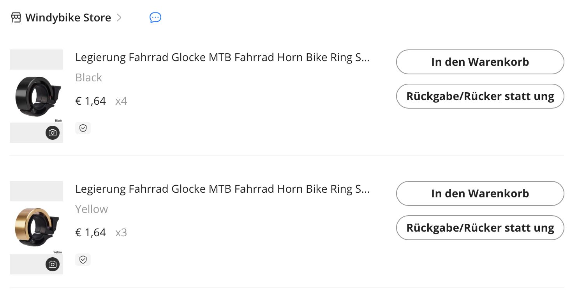Click the camera icon on yellow bell image
This screenshot has height=290, width=571.
[x=53, y=264]
